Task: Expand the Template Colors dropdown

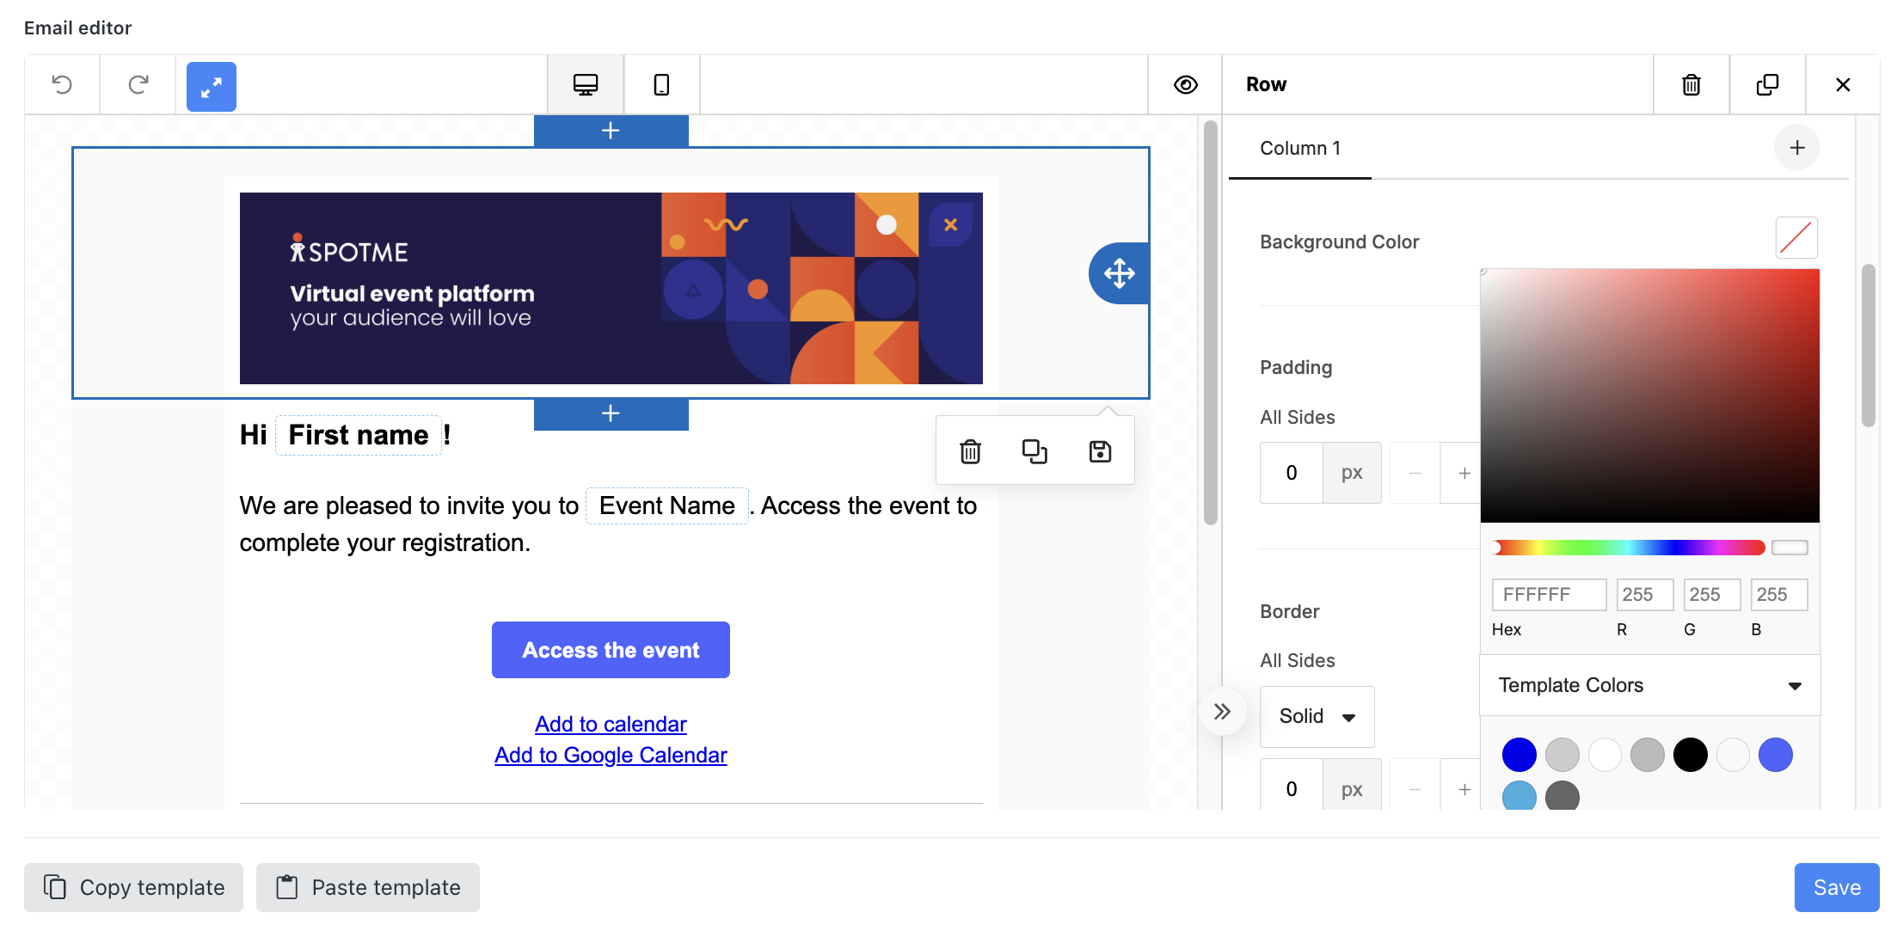Action: tap(1649, 685)
